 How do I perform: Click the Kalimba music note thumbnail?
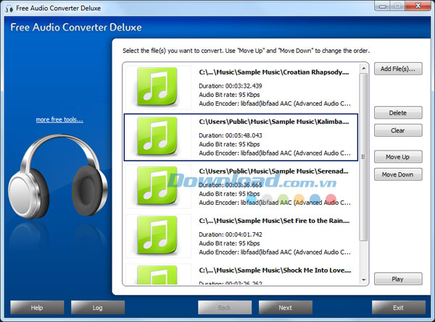click(157, 136)
